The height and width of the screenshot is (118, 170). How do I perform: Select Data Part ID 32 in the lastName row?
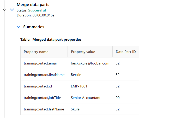point(126,109)
